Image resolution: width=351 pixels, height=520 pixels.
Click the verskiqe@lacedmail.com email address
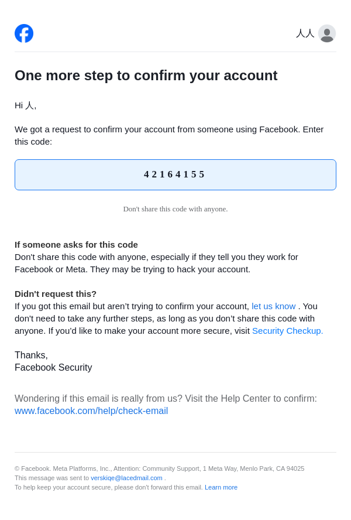126,478
